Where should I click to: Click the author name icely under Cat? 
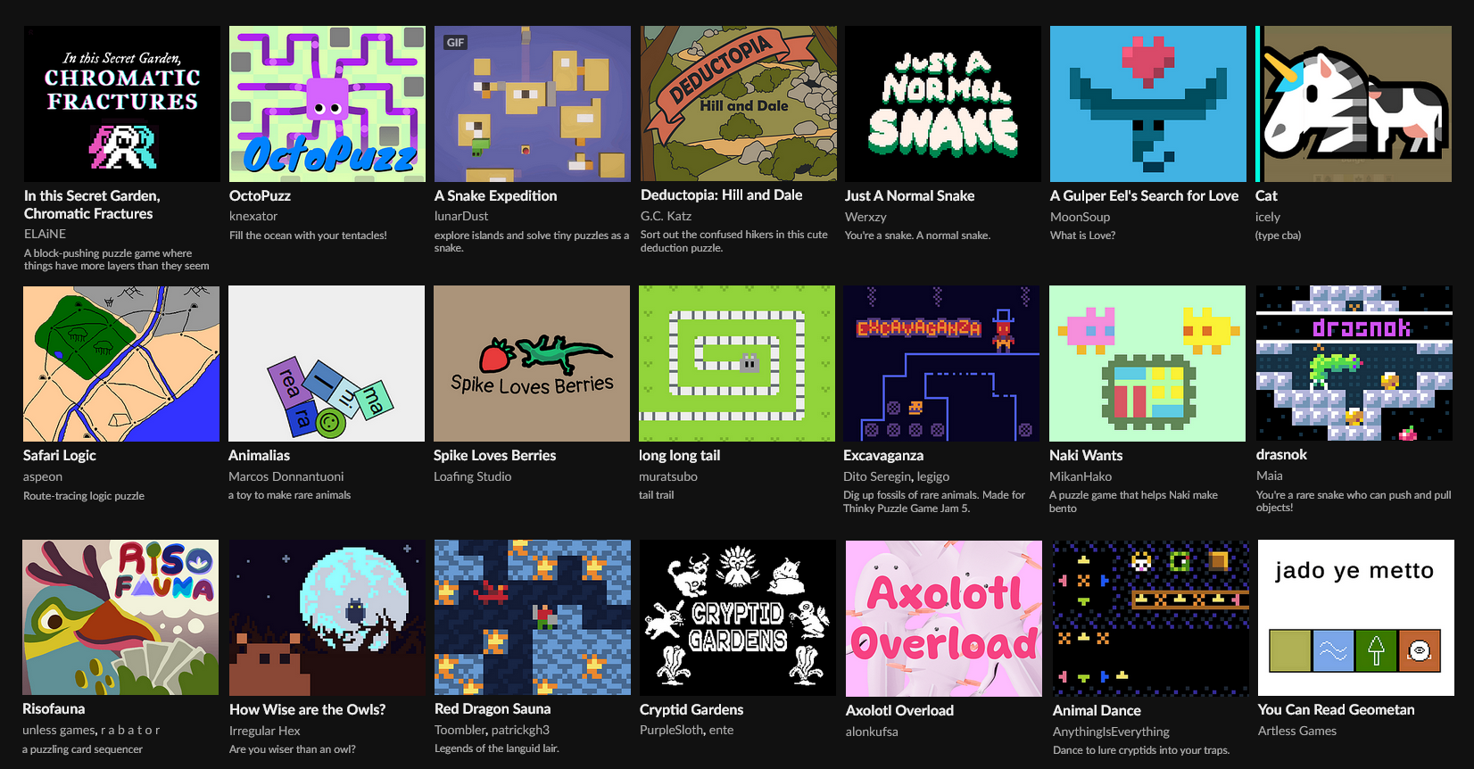click(x=1268, y=217)
